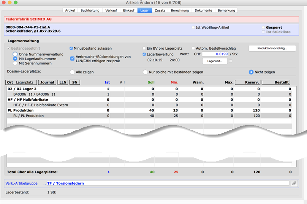Click the LLN button

[63, 82]
